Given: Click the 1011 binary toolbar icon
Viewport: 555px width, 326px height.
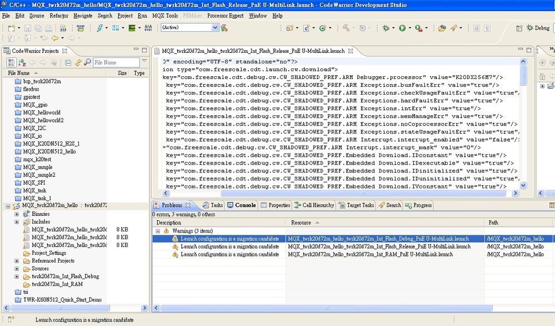Looking at the screenshot, I should [116, 28].
